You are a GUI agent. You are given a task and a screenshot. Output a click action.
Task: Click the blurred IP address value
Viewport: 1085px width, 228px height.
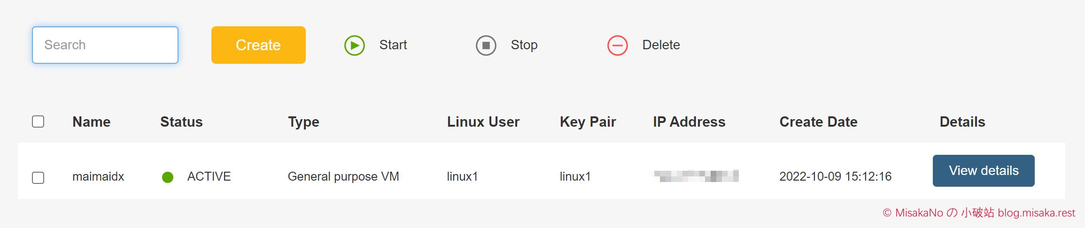697,176
